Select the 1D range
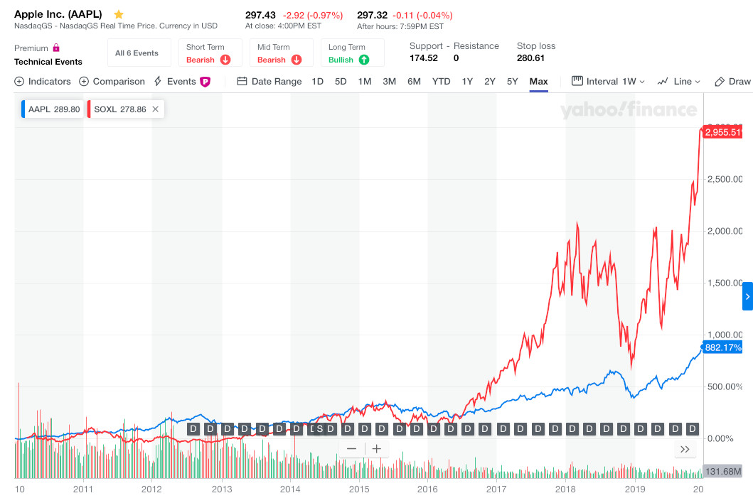The image size is (753, 503). tap(317, 82)
